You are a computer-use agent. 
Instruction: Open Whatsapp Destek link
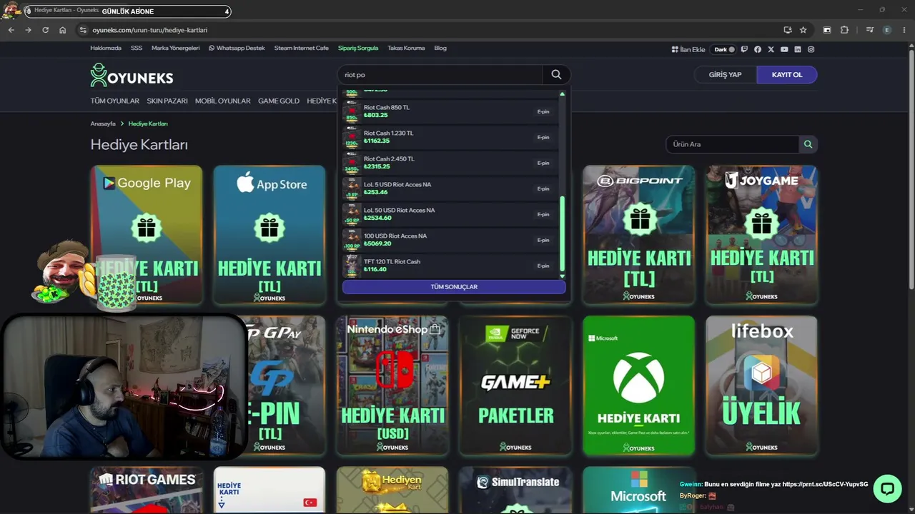coord(237,48)
